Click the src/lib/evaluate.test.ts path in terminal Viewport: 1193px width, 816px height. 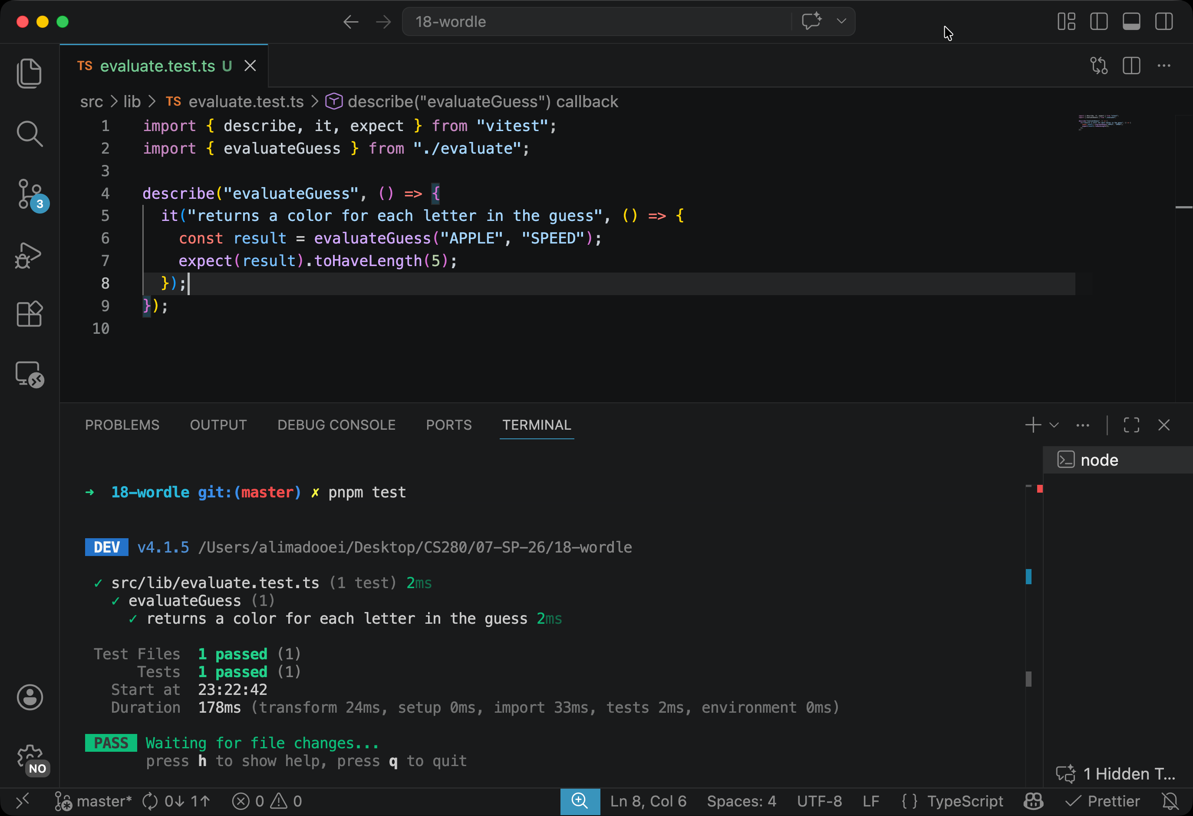215,583
